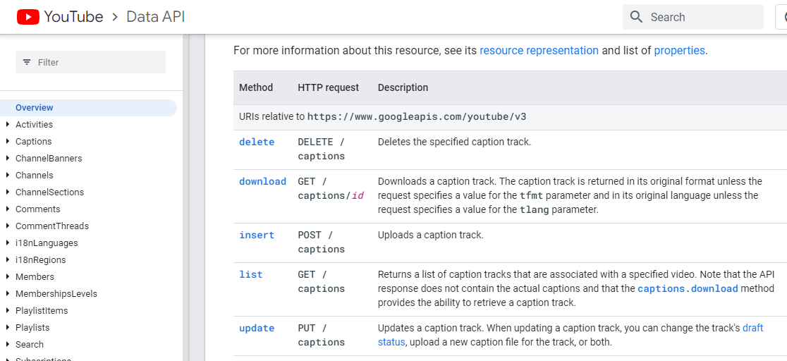Screen dimensions: 787x361
Task: Expand the CommentThreads section arrow
Action: pos(8,226)
